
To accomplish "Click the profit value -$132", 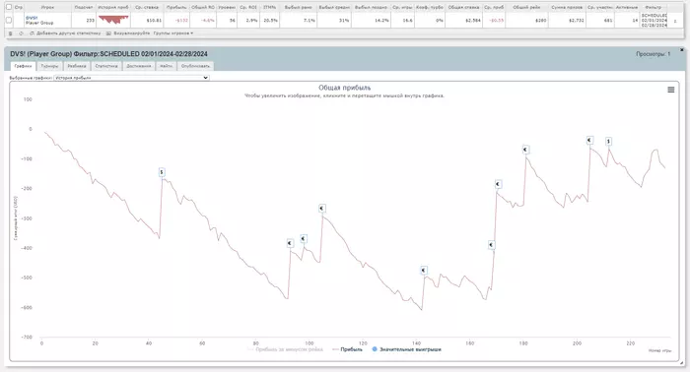I will pyautogui.click(x=181, y=21).
